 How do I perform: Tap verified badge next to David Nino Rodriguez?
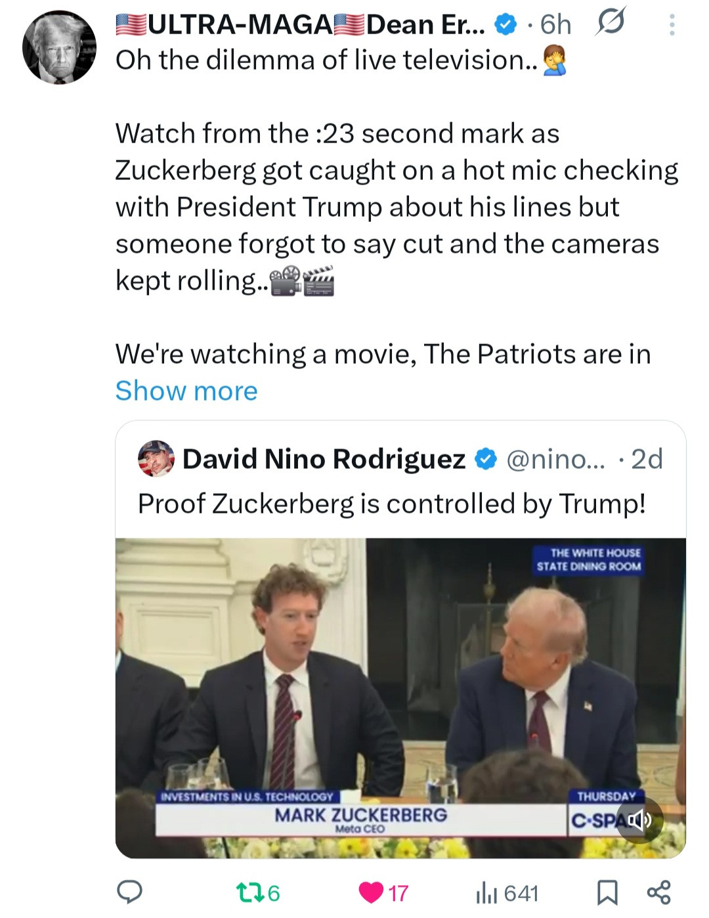pyautogui.click(x=485, y=459)
